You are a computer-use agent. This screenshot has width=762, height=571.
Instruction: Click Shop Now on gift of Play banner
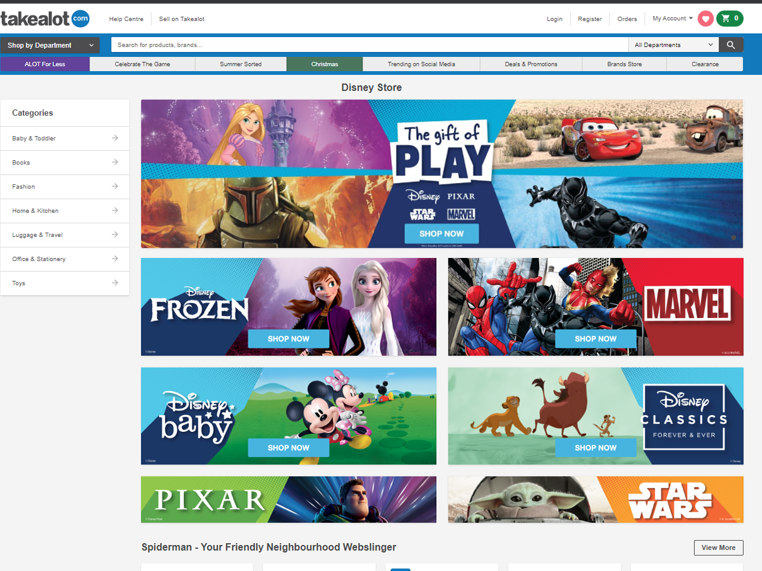[442, 234]
